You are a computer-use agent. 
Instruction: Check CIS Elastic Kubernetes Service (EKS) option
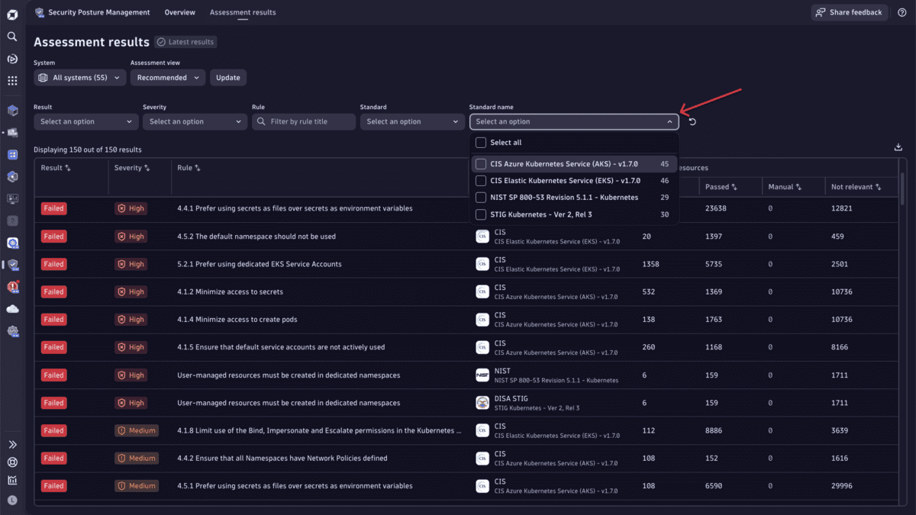tap(481, 181)
